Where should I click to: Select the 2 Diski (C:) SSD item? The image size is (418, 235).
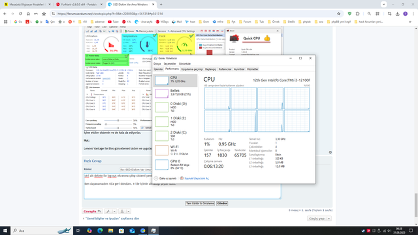pos(176,136)
